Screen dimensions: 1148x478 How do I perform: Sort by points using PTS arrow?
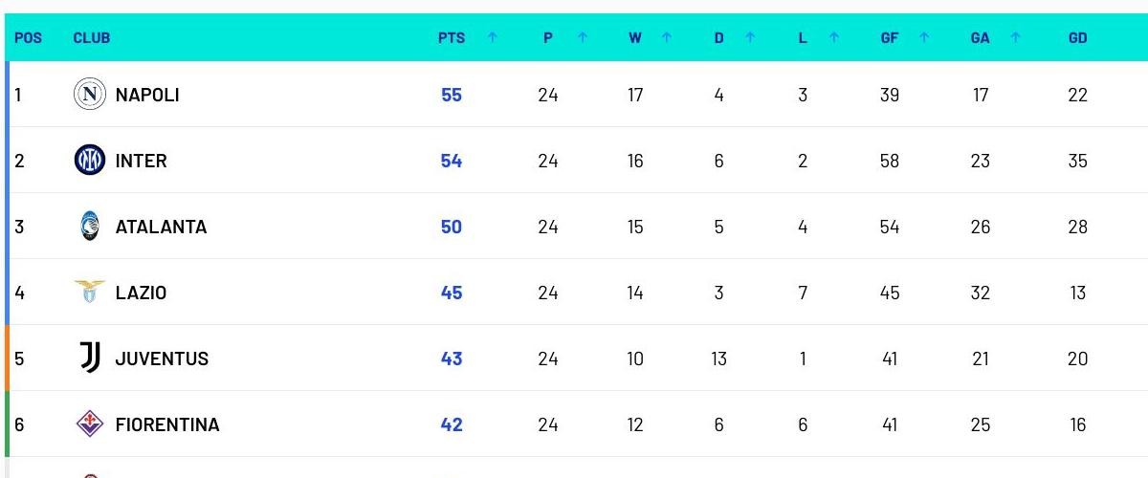493,38
